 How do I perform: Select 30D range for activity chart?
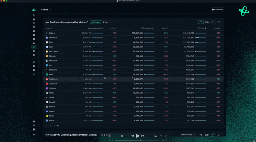(x=207, y=135)
